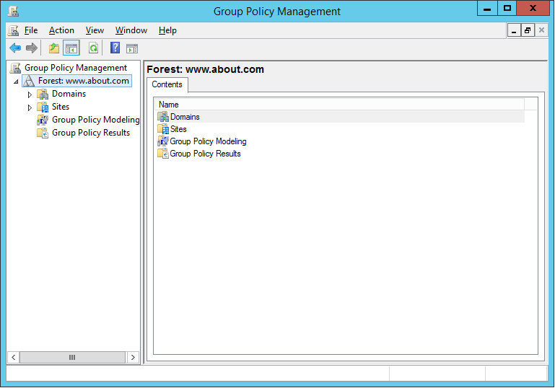The height and width of the screenshot is (388, 555).
Task: Click the Domains folder icon in tree
Action: [43, 94]
